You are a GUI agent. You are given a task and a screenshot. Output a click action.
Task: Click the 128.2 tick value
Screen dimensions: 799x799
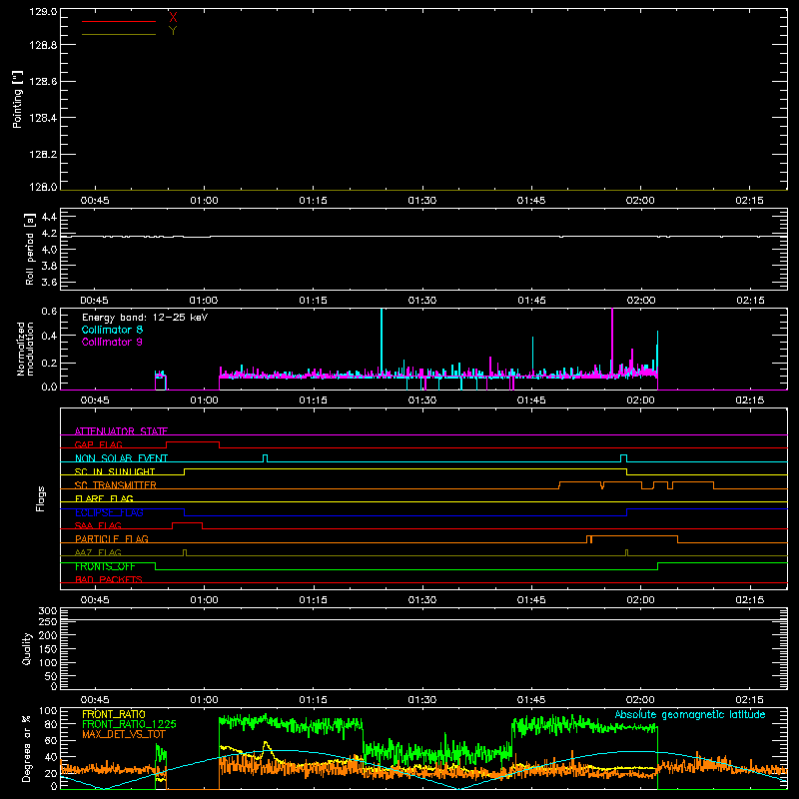coord(43,155)
